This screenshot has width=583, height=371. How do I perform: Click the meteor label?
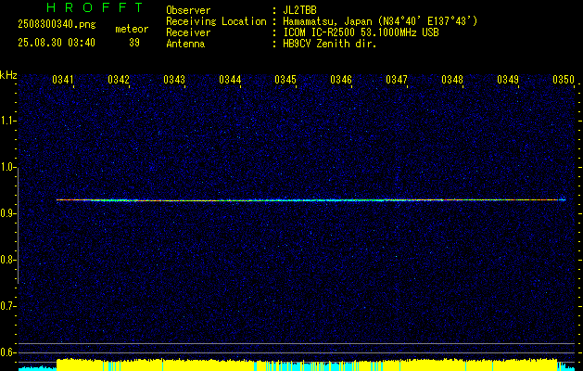[x=132, y=29]
